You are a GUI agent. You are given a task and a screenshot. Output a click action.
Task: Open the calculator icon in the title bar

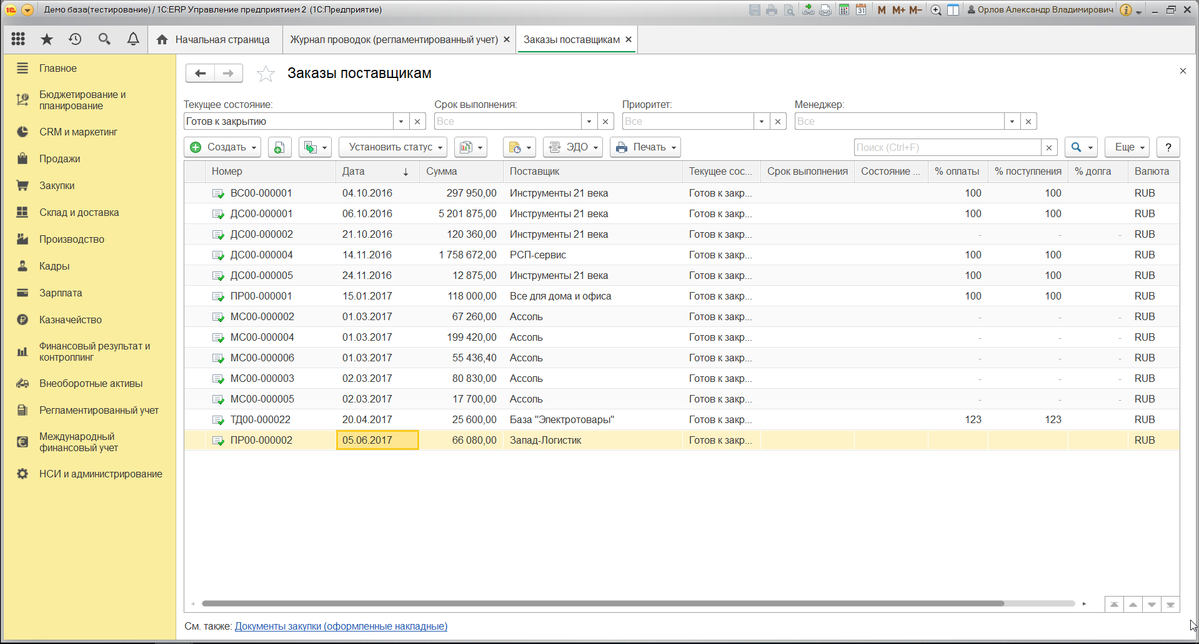844,10
